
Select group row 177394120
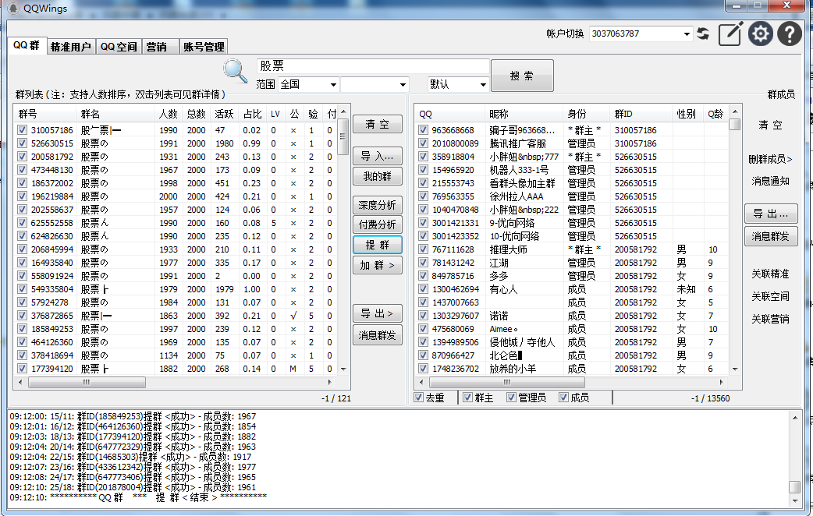point(176,369)
